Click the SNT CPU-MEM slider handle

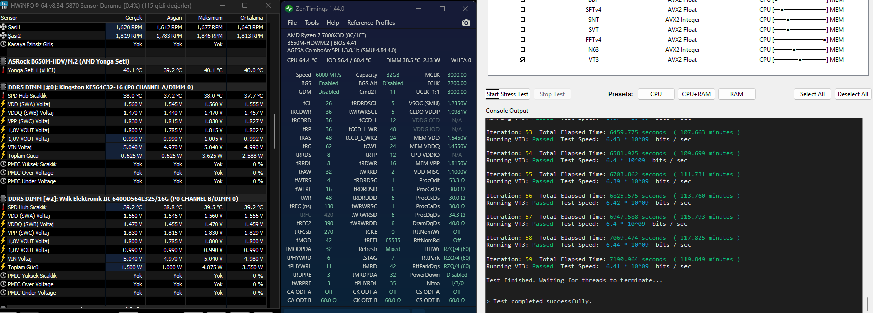click(x=788, y=20)
